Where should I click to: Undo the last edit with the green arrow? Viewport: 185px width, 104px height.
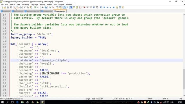[x=35, y=8]
